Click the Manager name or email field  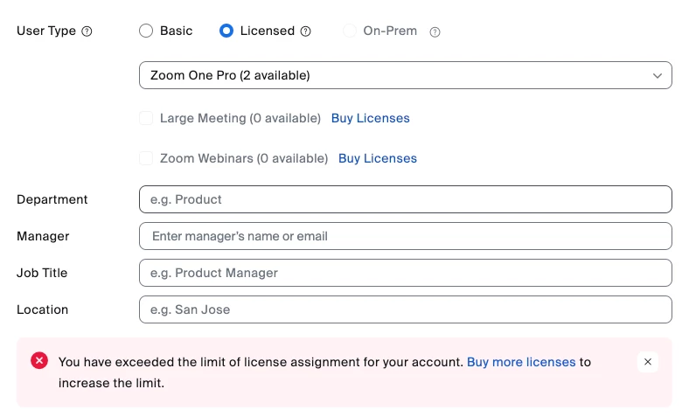[405, 236]
